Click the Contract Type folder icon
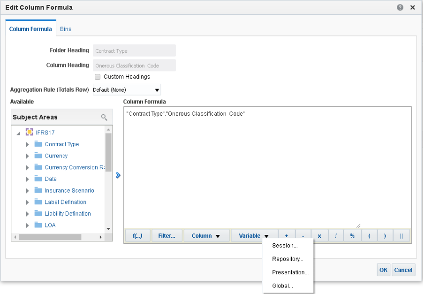This screenshot has height=294, width=423. pos(38,144)
